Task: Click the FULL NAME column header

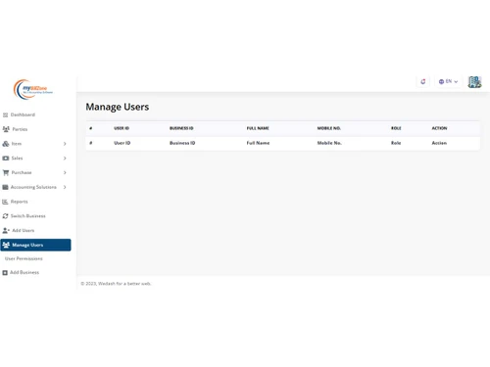Action: tap(258, 128)
